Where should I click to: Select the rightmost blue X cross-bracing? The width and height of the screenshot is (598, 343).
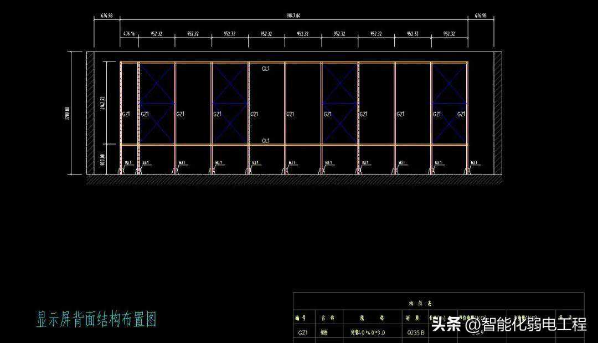(x=449, y=103)
